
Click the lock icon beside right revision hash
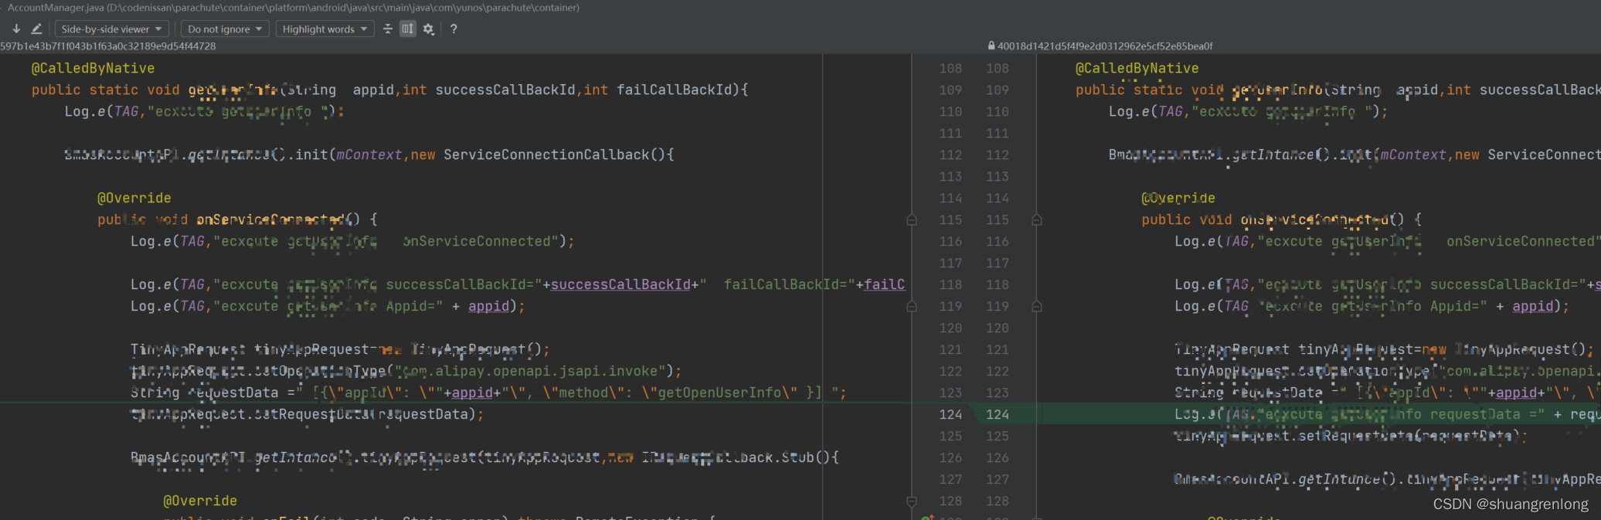(991, 46)
